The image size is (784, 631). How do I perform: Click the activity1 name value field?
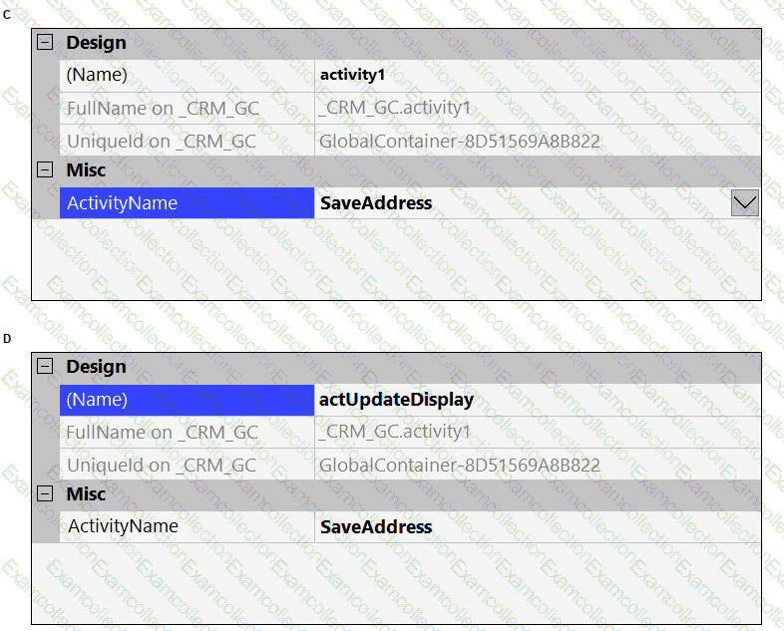tap(352, 75)
